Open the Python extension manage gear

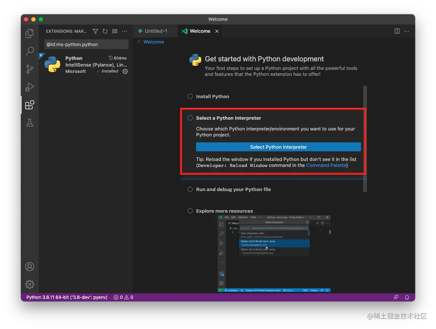click(125, 71)
